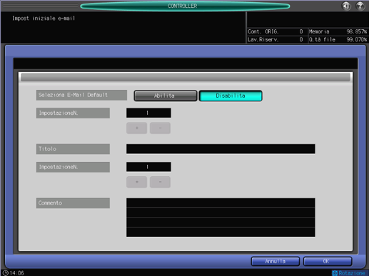The height and width of the screenshot is (276, 369).
Task: Click the help question mark icon
Action: (x=360, y=6)
